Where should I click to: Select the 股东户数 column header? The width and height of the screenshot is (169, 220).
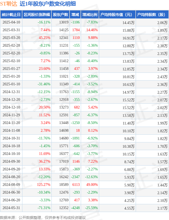click(x=61, y=15)
